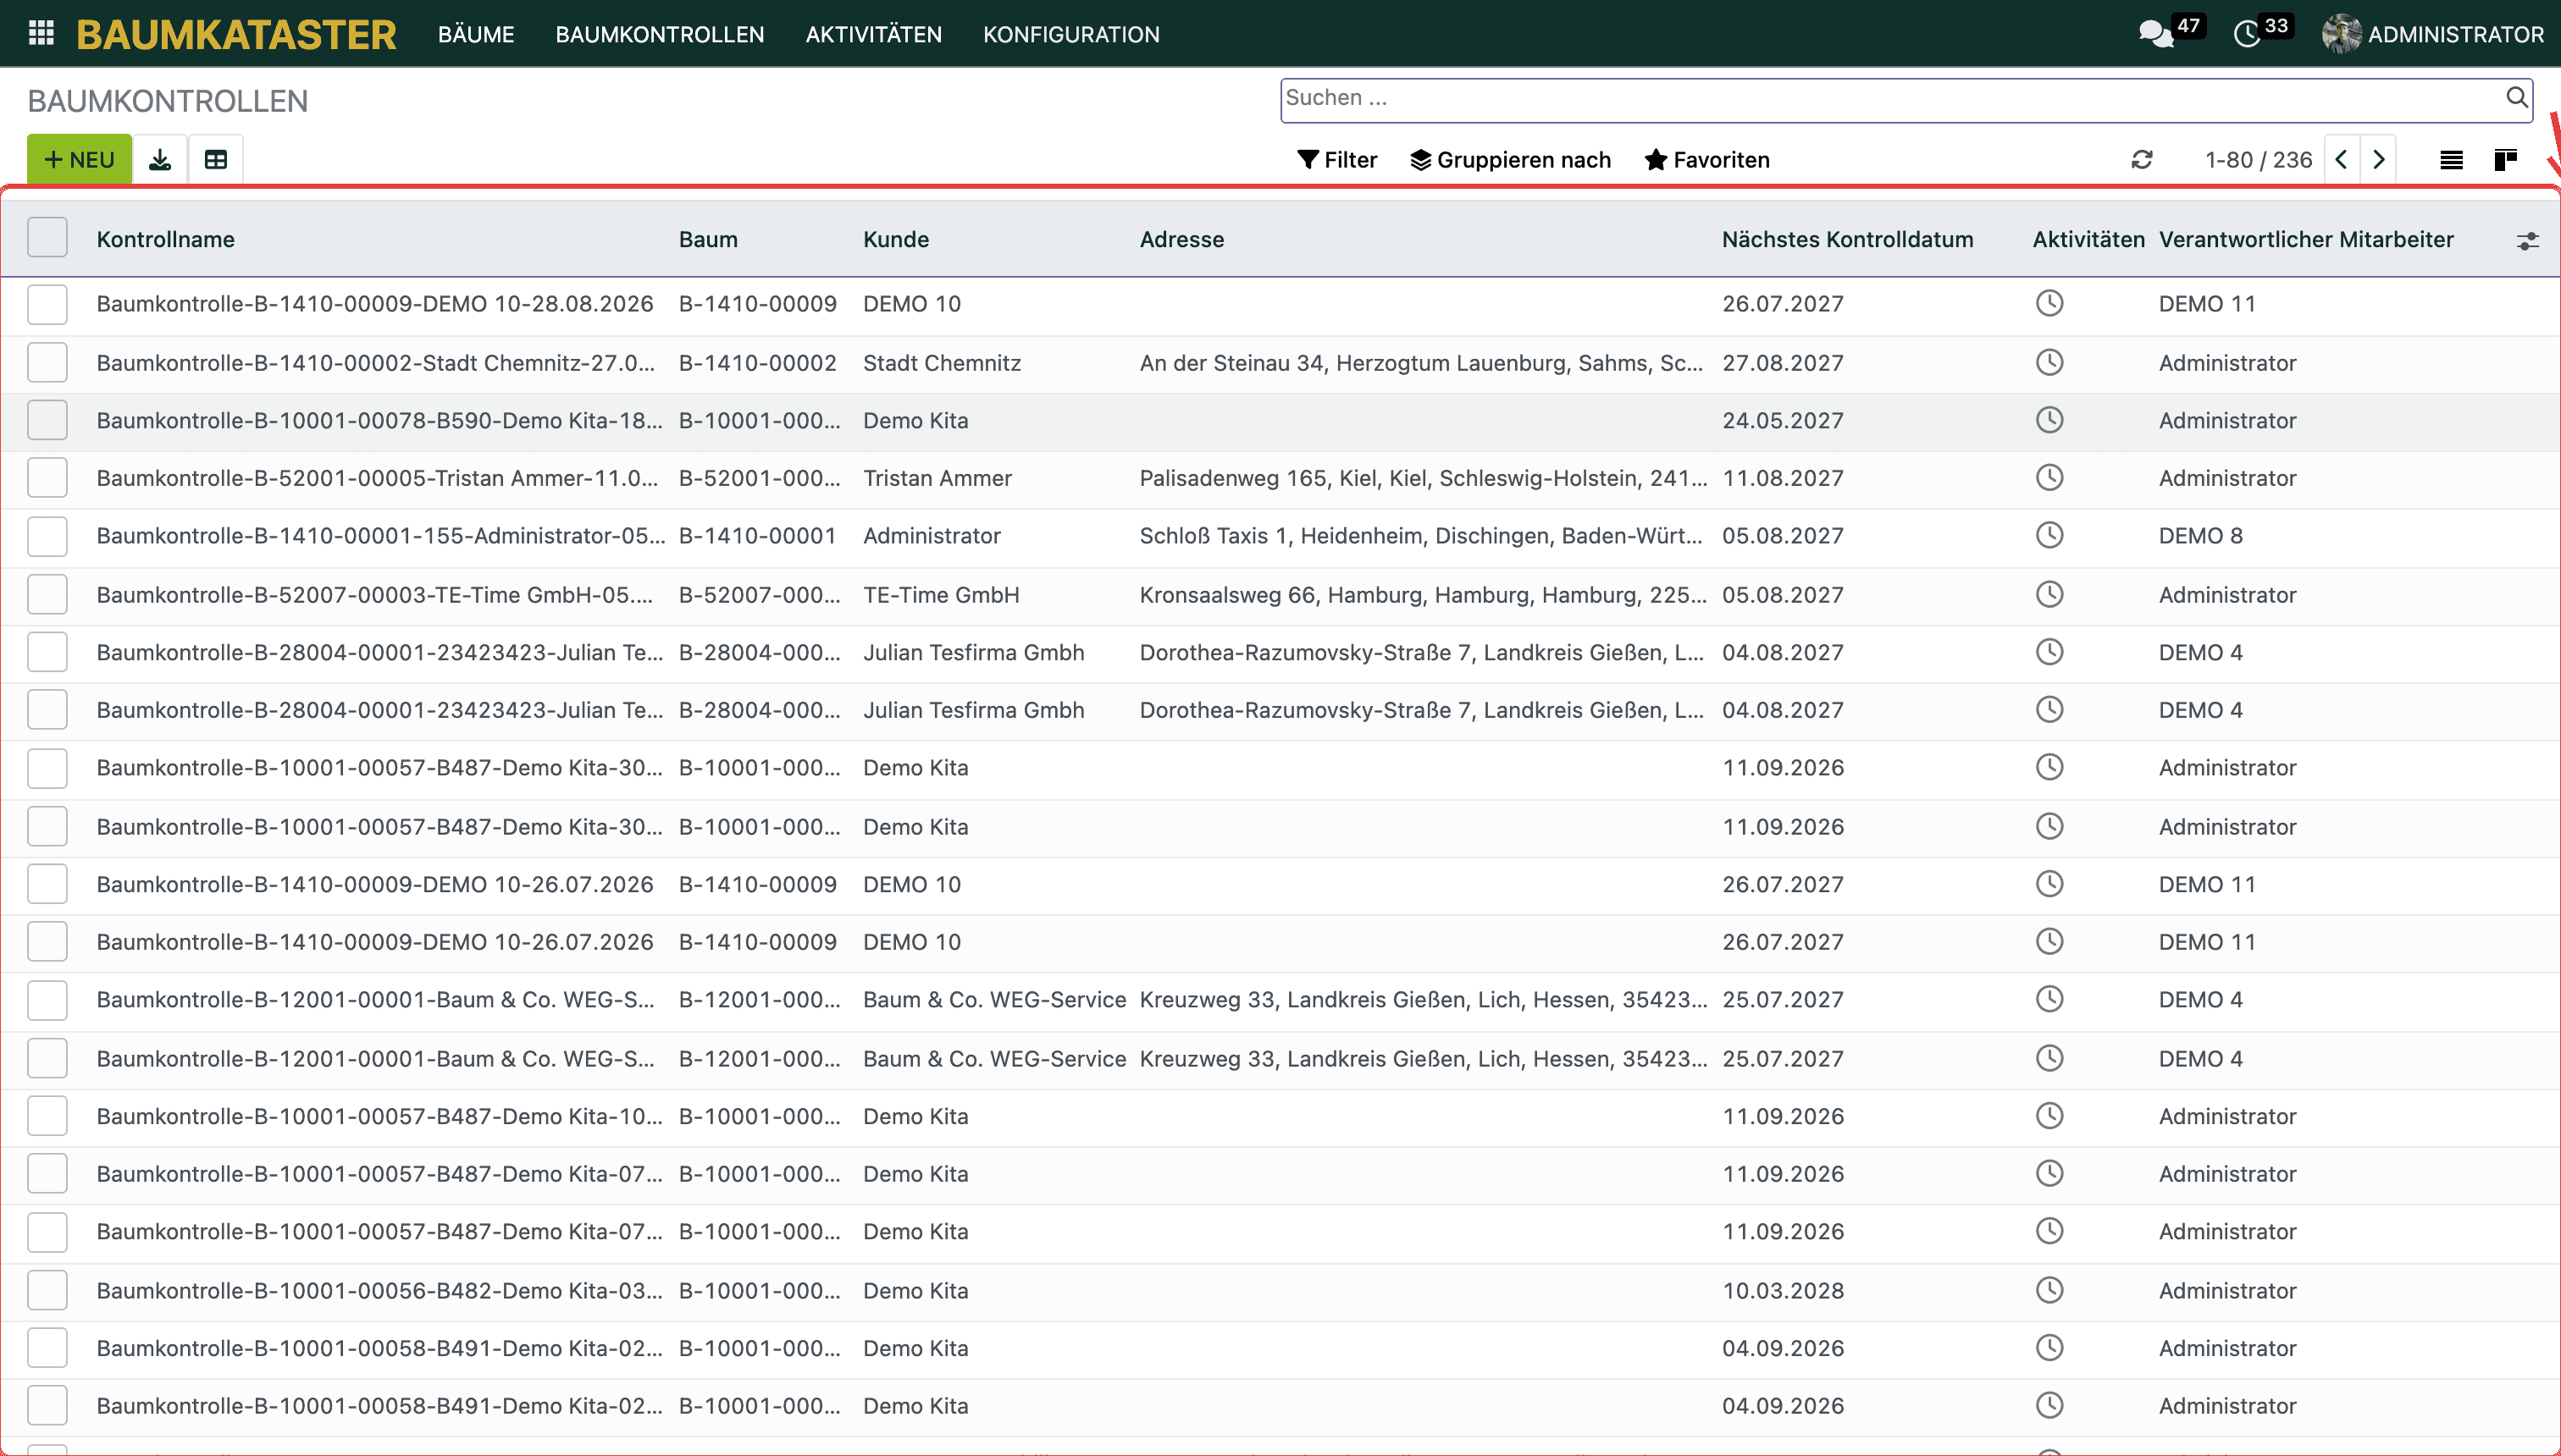Screen dimensions: 2561x1456
Task: Switch to kanban view icon
Action: point(2505,160)
